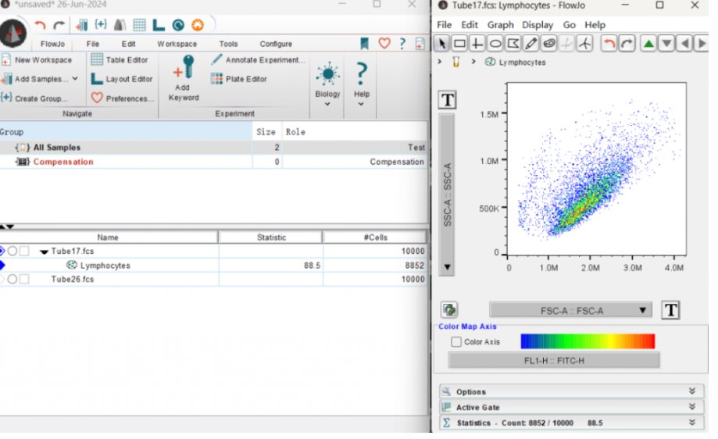Open the Configure ribbon tab
Screen dimensions: 718x439
pyautogui.click(x=276, y=44)
